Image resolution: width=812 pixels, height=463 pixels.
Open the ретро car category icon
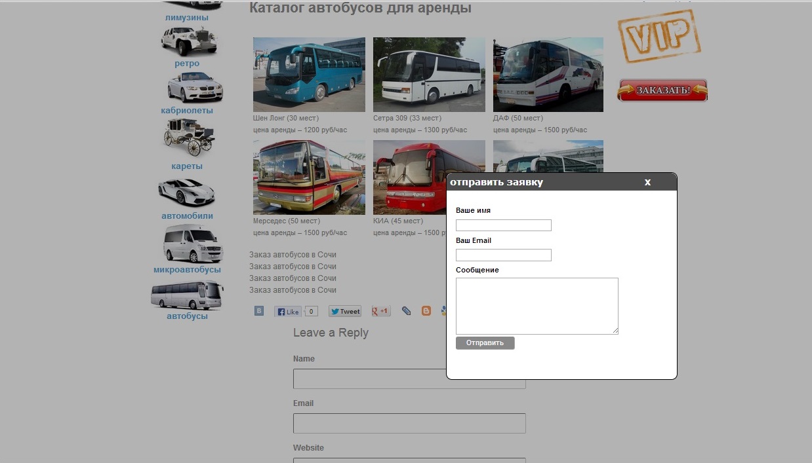pos(189,41)
